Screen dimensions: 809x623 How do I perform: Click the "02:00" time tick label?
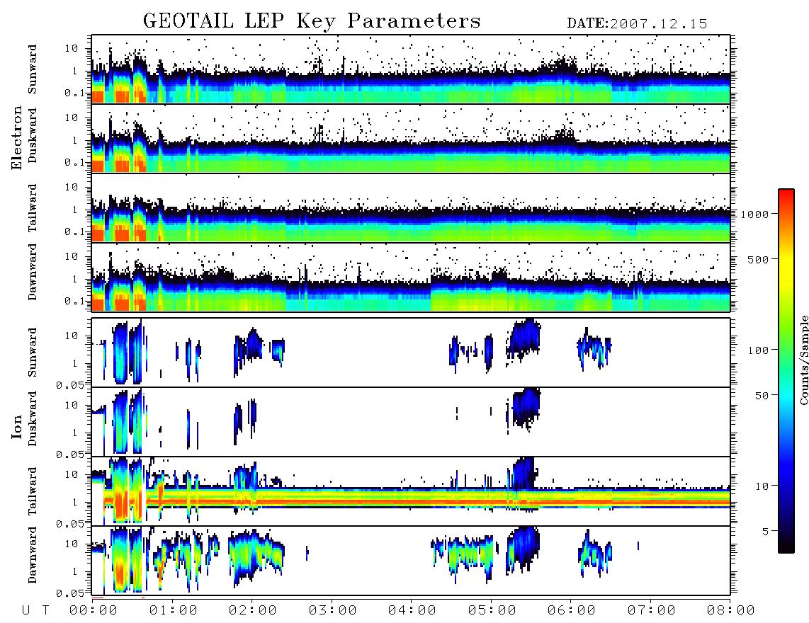pyautogui.click(x=253, y=610)
